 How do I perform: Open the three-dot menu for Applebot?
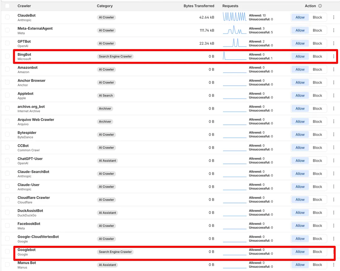coord(333,95)
